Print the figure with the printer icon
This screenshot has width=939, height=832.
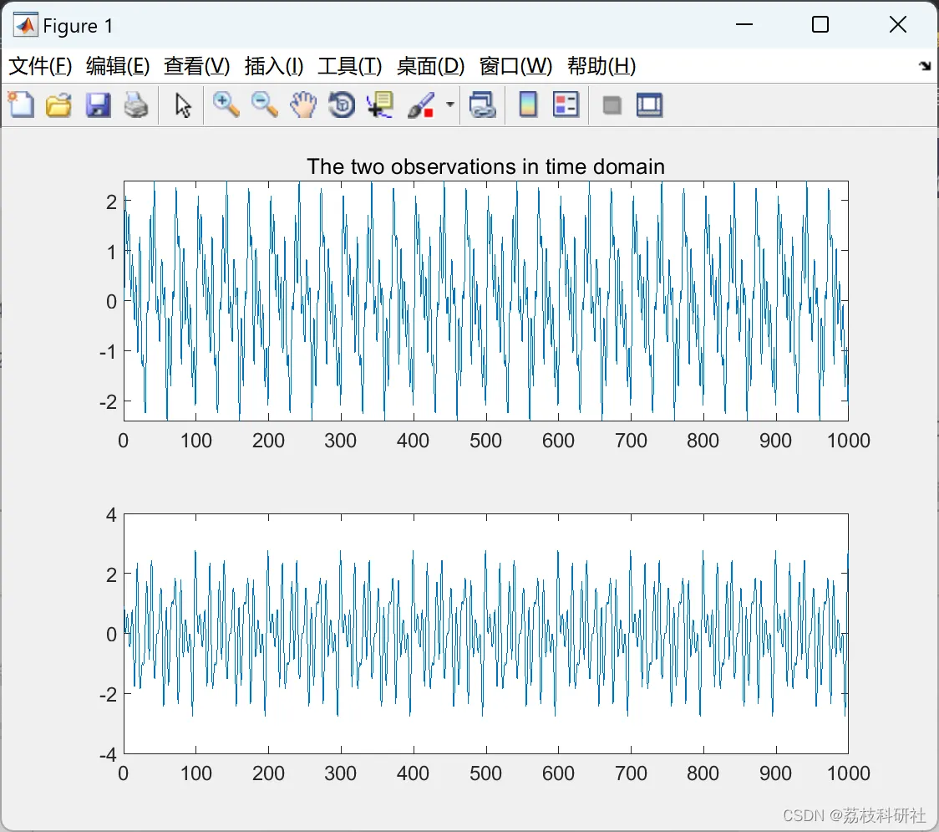click(x=135, y=105)
